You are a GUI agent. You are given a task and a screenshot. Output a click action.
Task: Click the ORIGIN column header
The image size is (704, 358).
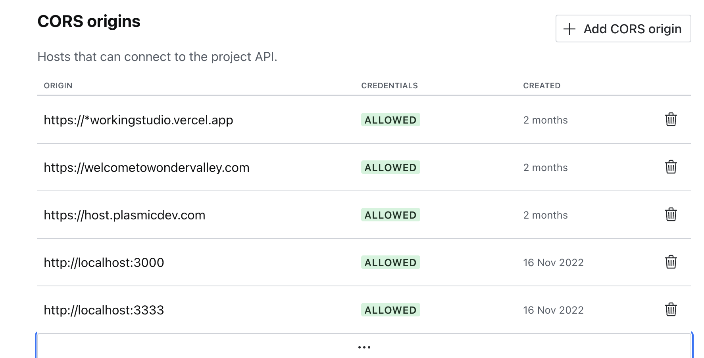[58, 86]
